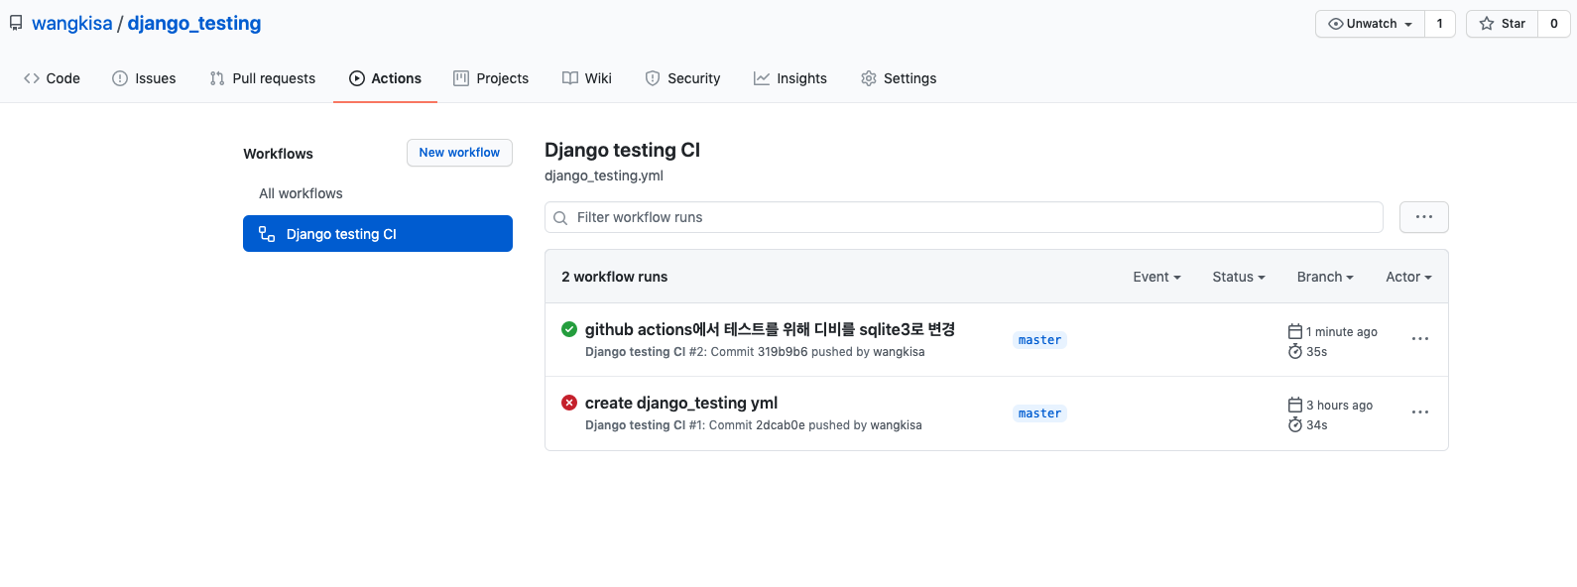Open the create django_testing yml run

tap(681, 403)
